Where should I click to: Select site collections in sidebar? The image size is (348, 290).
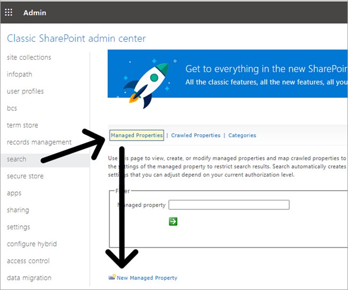29,57
